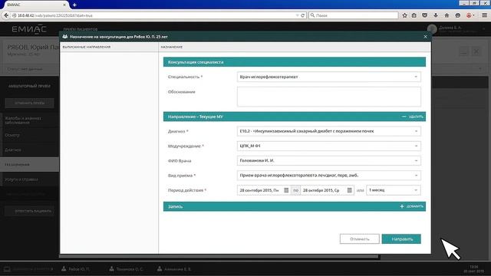Viewport: 491px width, 276px height.
Task: Open the Диагноз section in the sidebar
Action: 29,150
